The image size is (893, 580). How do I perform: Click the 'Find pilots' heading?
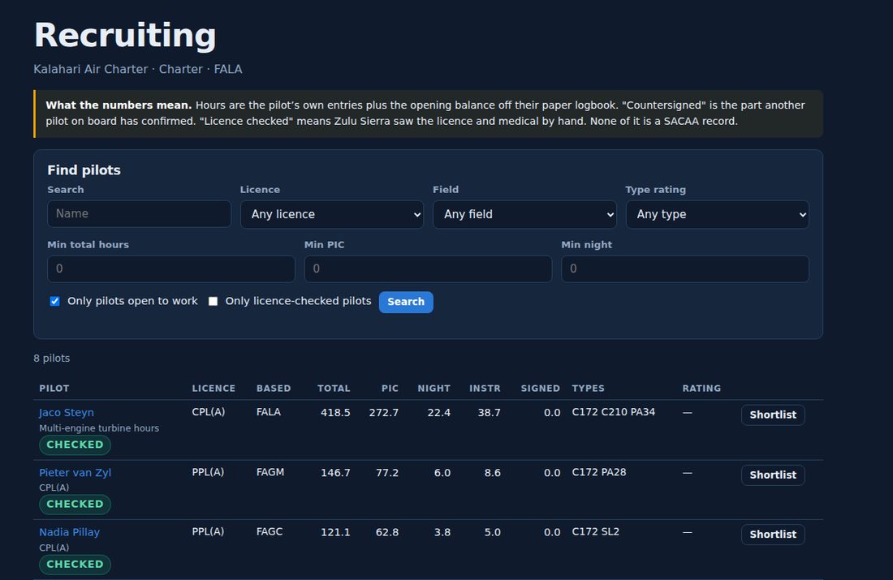(84, 170)
